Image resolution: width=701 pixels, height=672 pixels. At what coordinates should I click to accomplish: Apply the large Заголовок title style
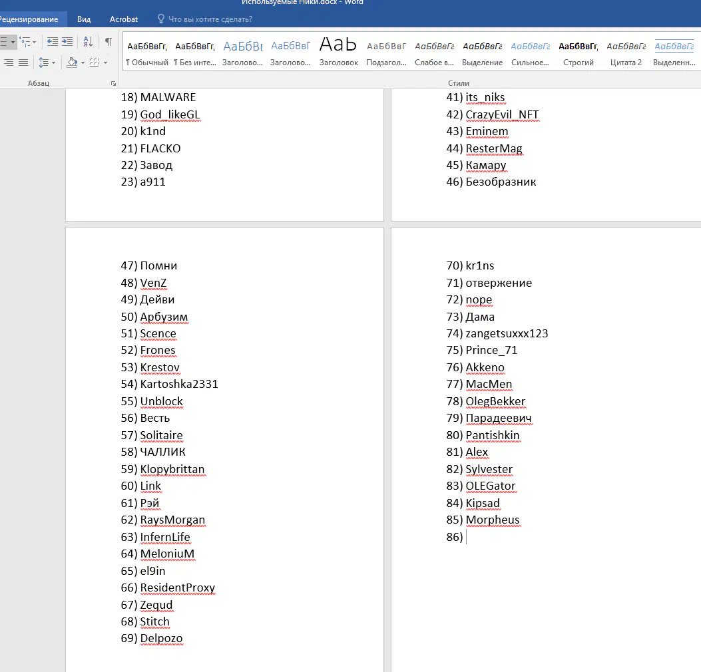coord(338,53)
